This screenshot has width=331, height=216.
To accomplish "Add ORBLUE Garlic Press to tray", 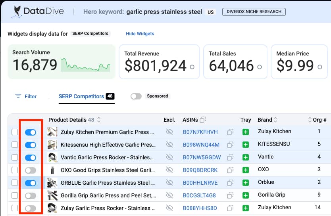I will 246,183.
